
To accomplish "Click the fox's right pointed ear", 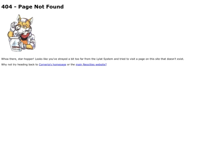I will (x=31, y=21).
